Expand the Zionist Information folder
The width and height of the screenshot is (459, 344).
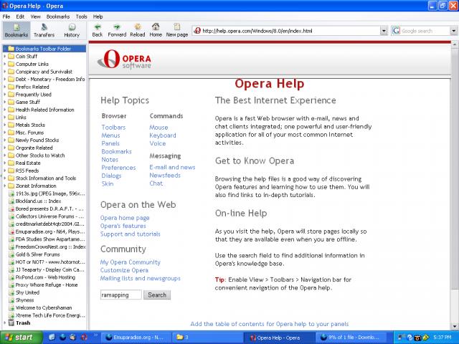click(5, 186)
